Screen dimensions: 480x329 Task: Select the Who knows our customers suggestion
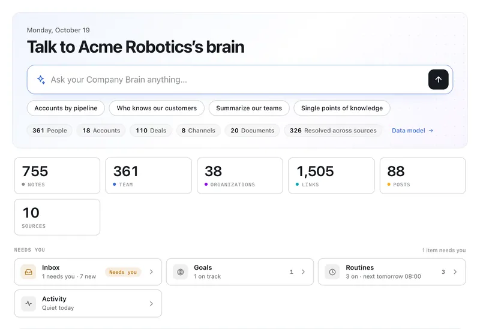(x=157, y=108)
